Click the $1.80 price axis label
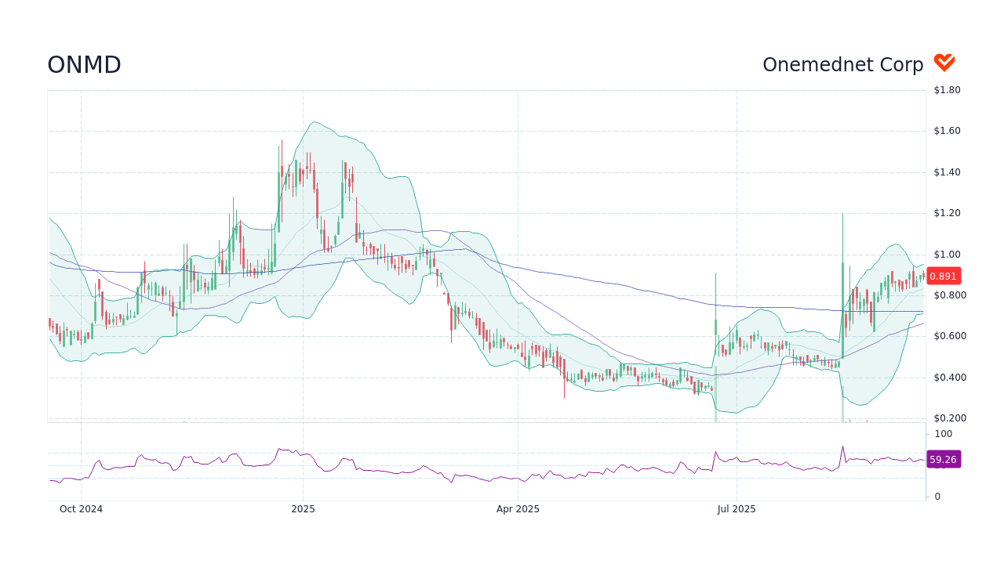Screen dimensions: 1004x564 947,90
